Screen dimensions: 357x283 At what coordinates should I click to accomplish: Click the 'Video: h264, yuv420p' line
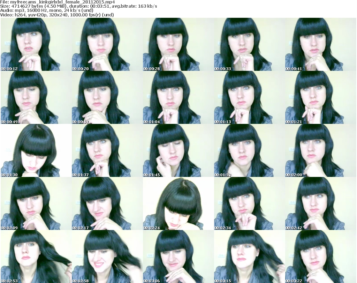57,15
